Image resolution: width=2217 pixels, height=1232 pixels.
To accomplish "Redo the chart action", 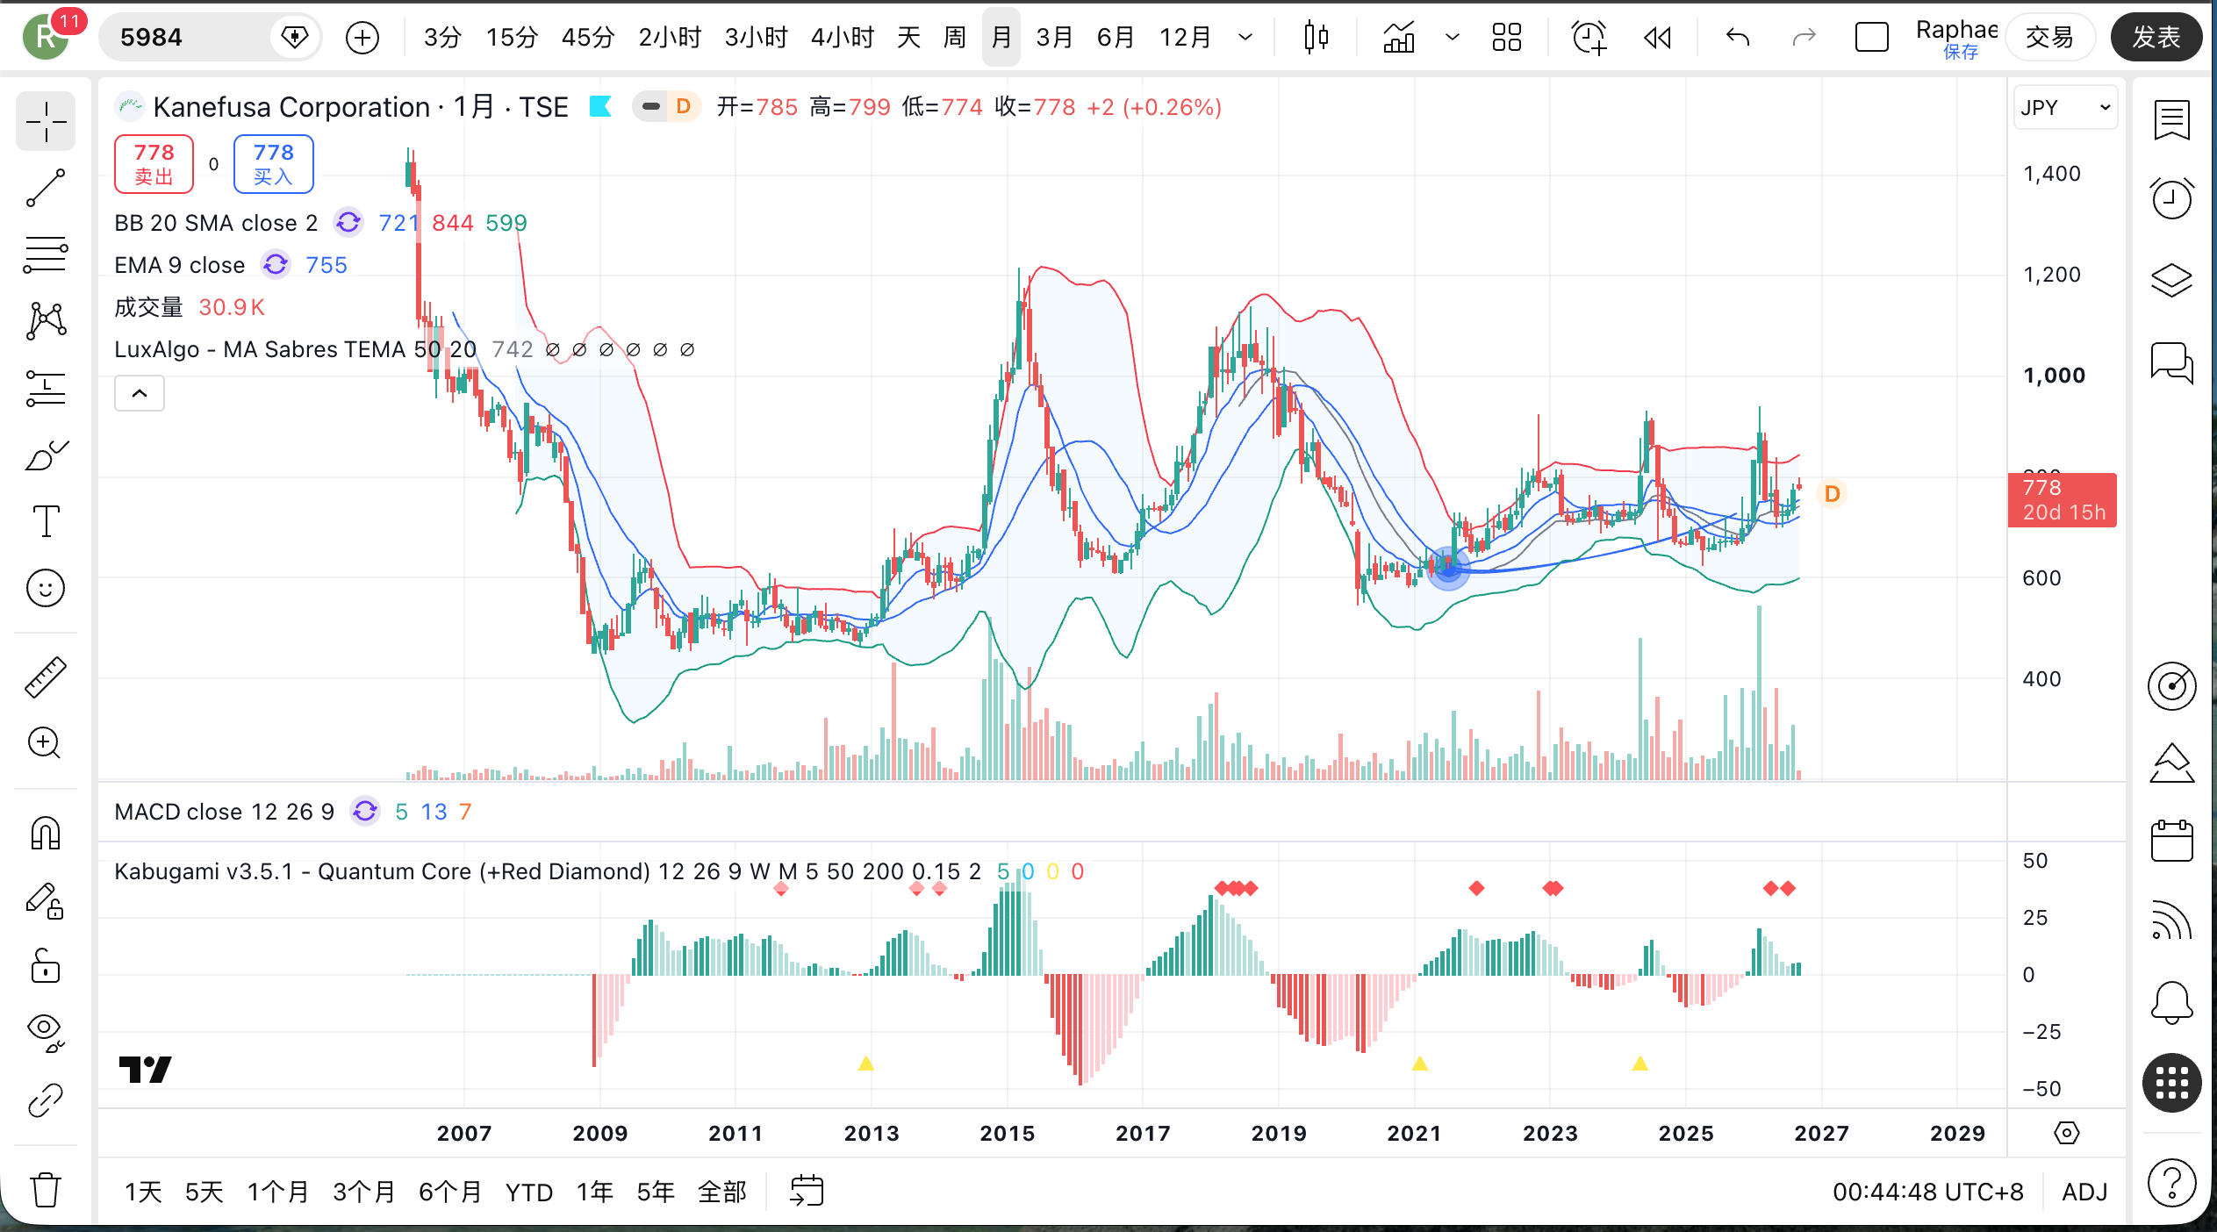I will (1804, 37).
